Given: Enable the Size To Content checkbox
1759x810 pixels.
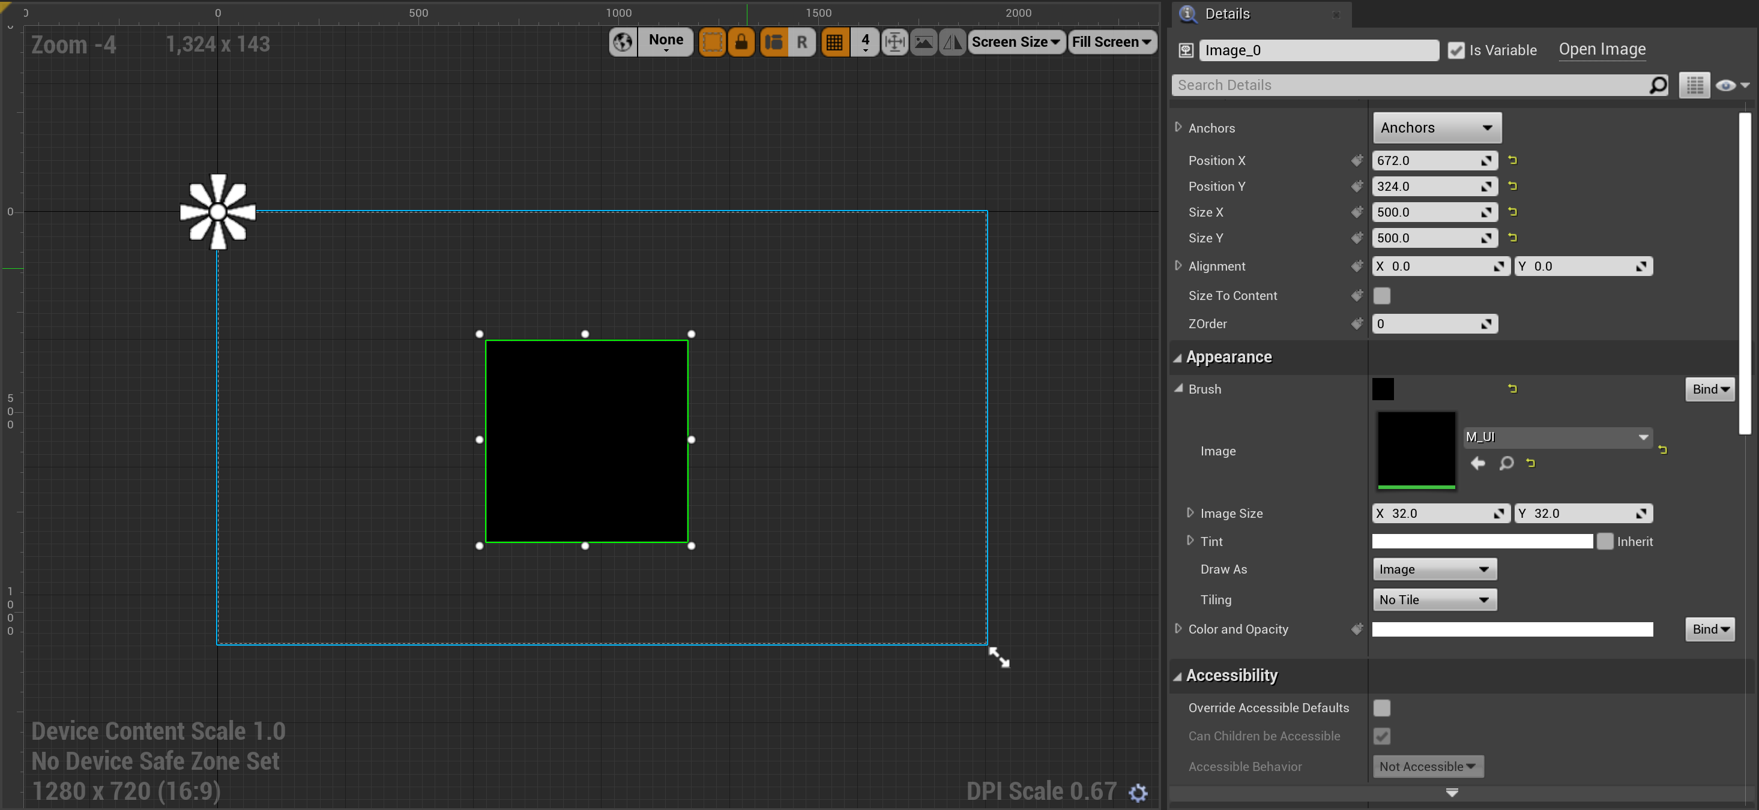Looking at the screenshot, I should (x=1381, y=295).
